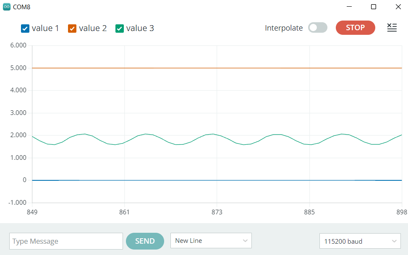This screenshot has width=408, height=255.
Task: Click the SEND button
Action: [145, 241]
